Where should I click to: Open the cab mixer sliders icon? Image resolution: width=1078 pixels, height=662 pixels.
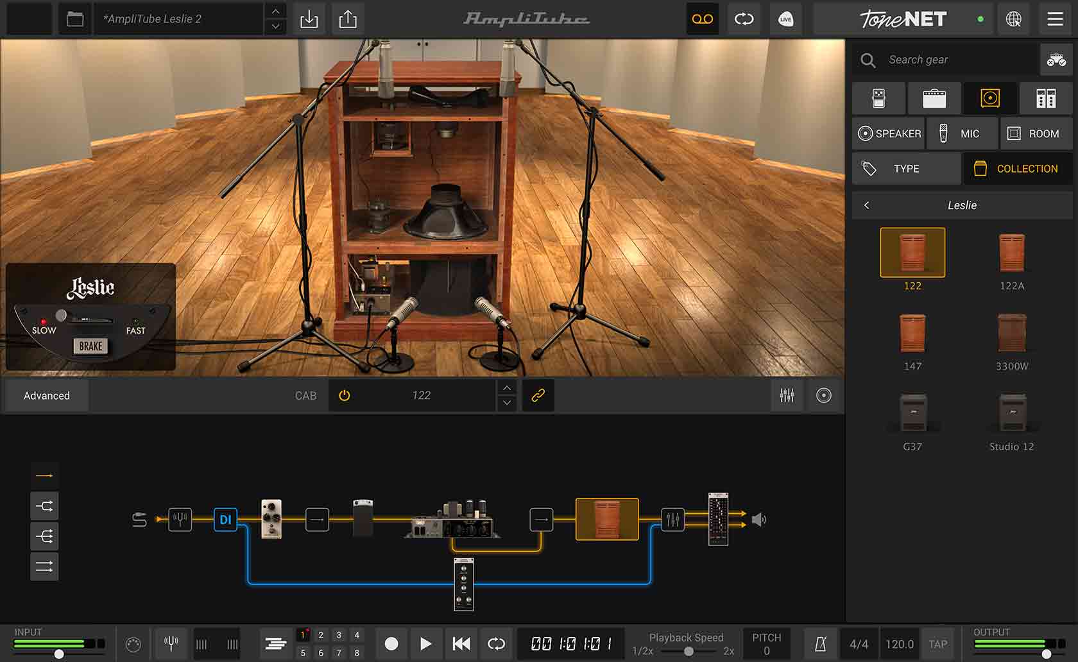point(787,396)
